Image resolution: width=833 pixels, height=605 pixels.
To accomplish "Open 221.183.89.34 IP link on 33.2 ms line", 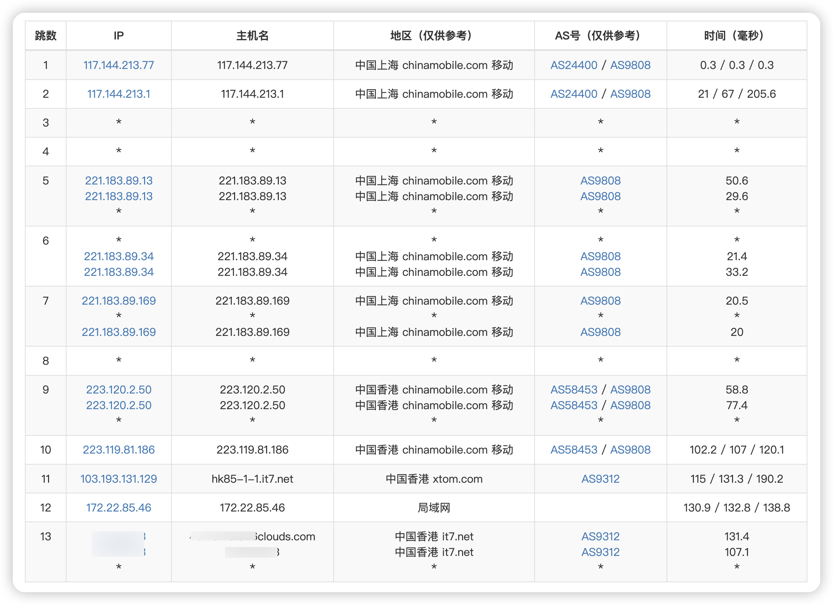I will pos(119,272).
